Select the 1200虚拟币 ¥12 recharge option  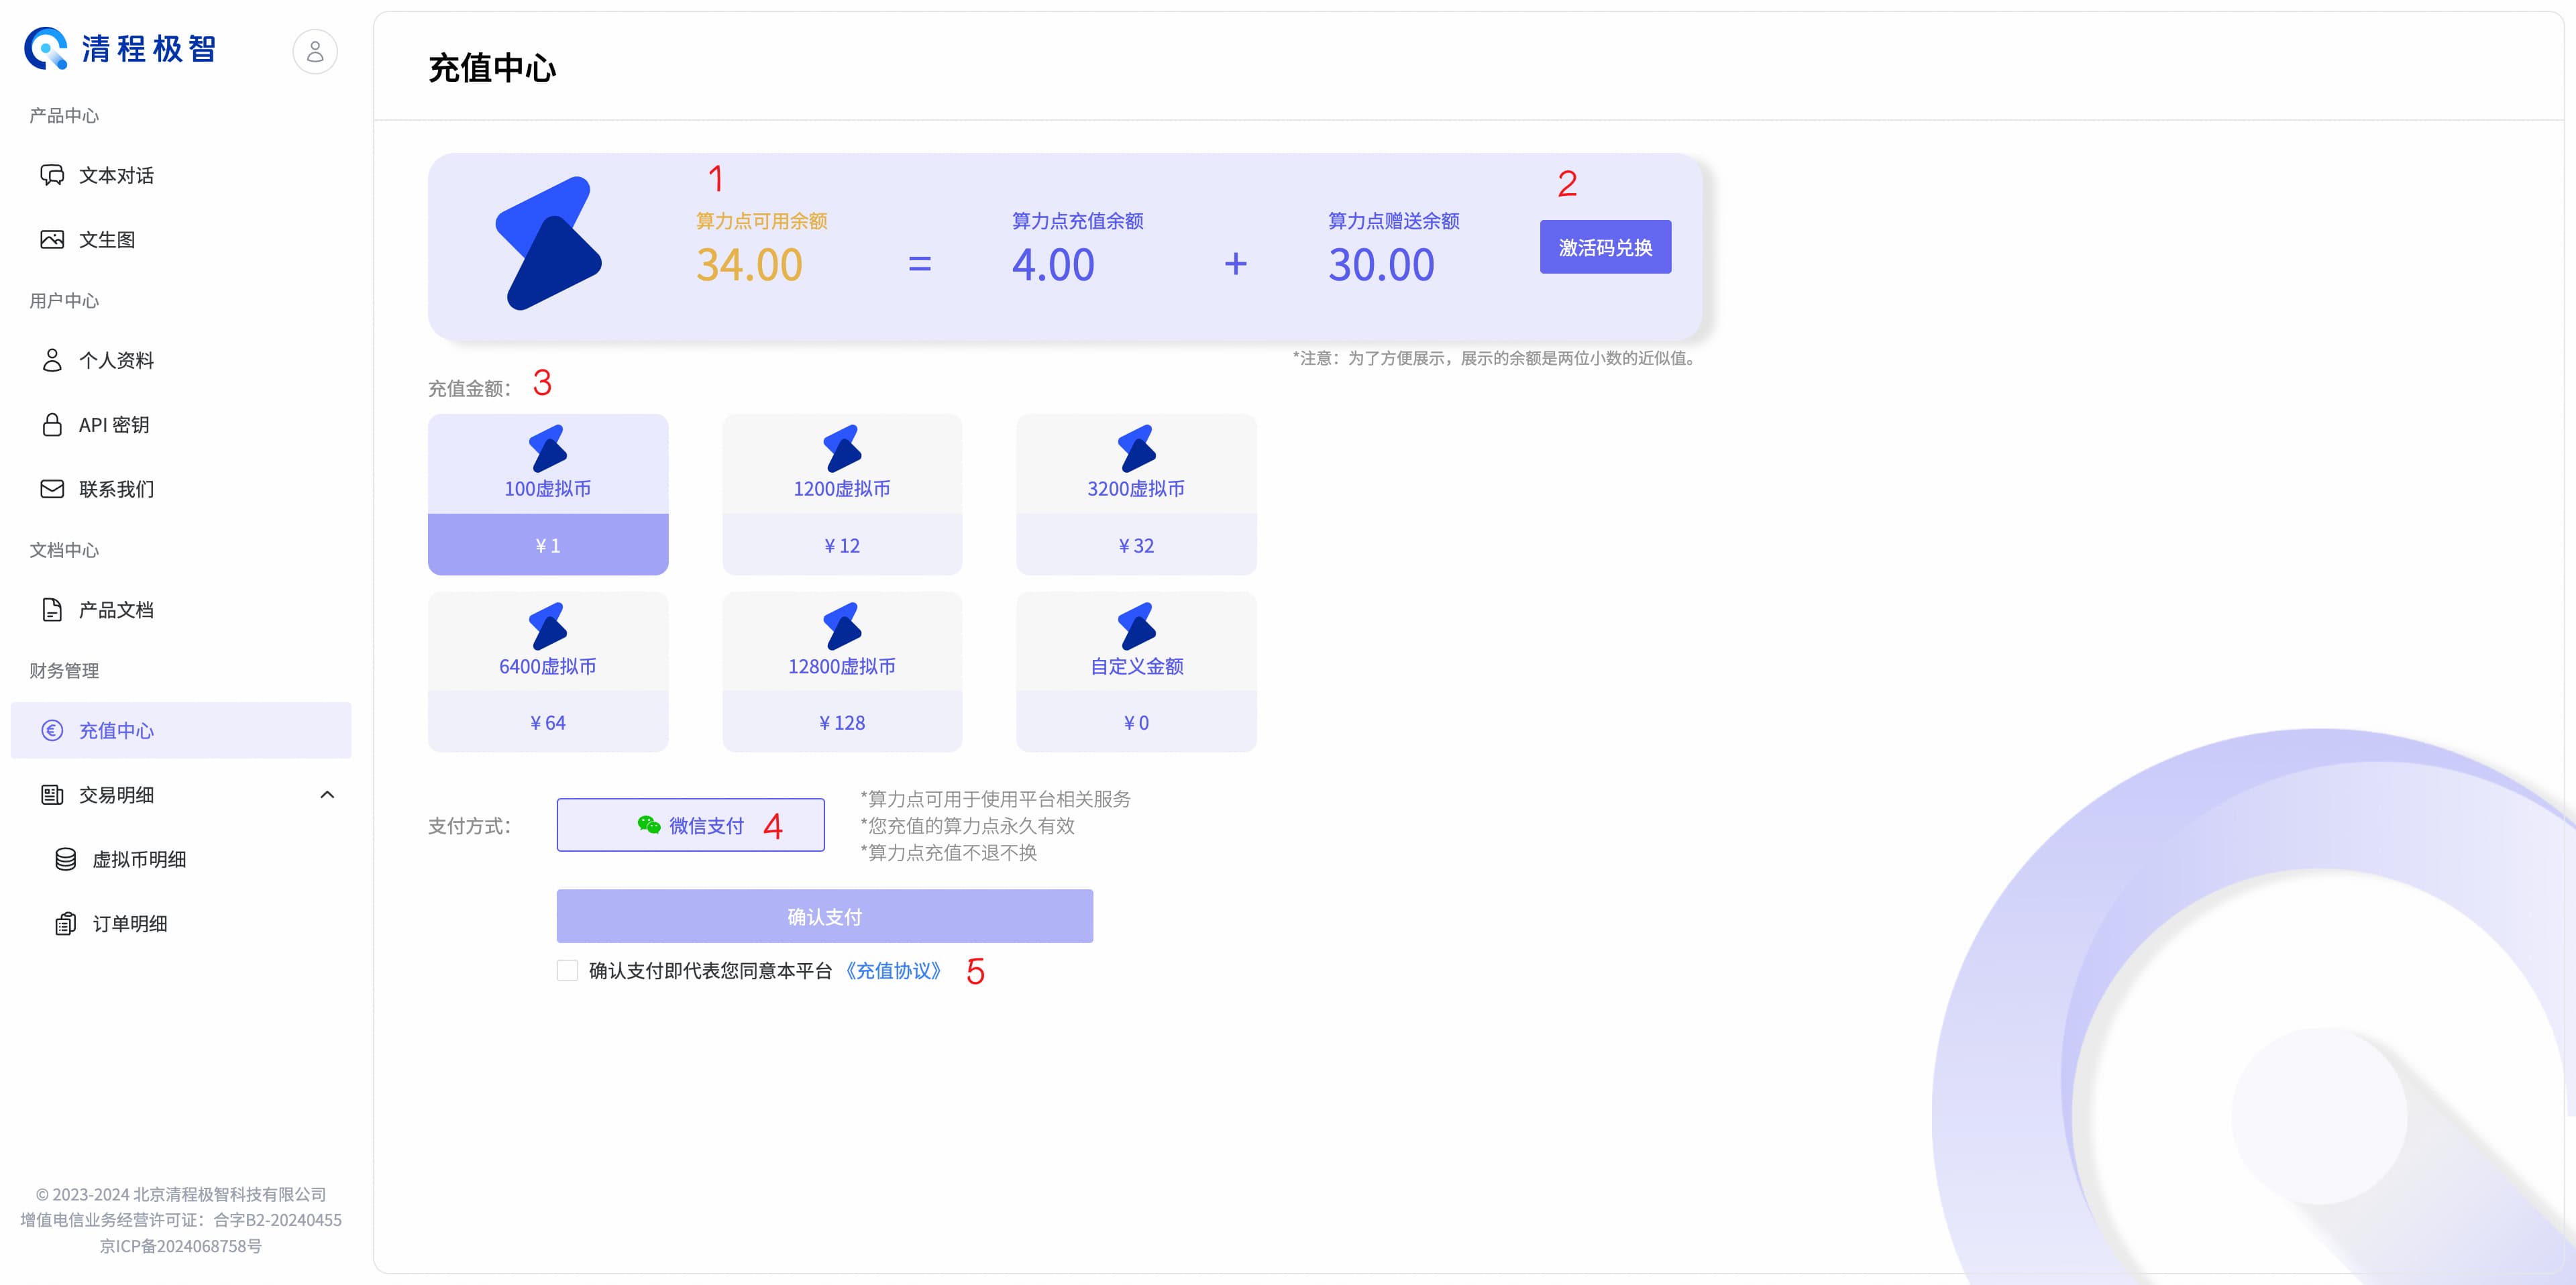click(842, 494)
